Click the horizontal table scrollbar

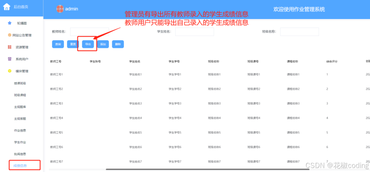click(208, 169)
